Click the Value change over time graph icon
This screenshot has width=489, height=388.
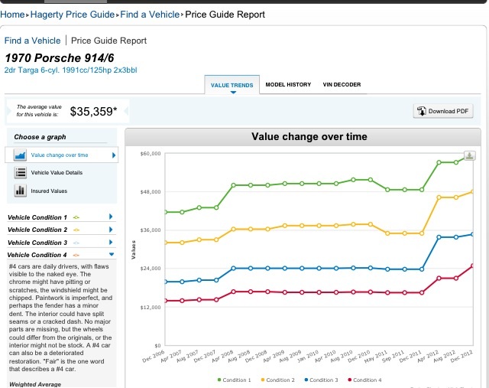(21, 155)
